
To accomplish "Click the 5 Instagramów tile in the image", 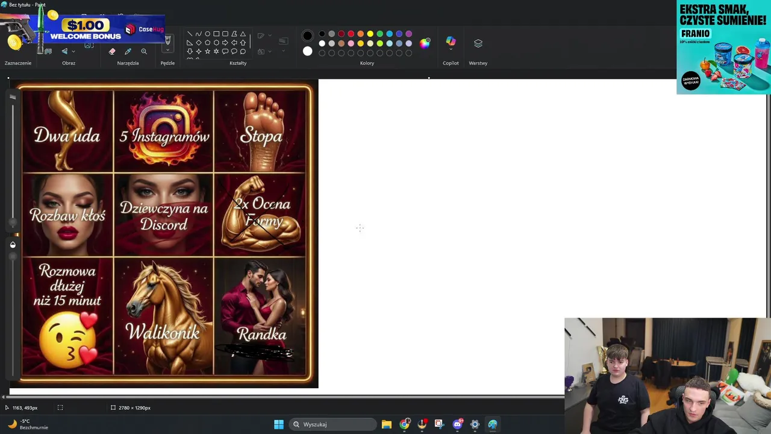I will [x=163, y=131].
